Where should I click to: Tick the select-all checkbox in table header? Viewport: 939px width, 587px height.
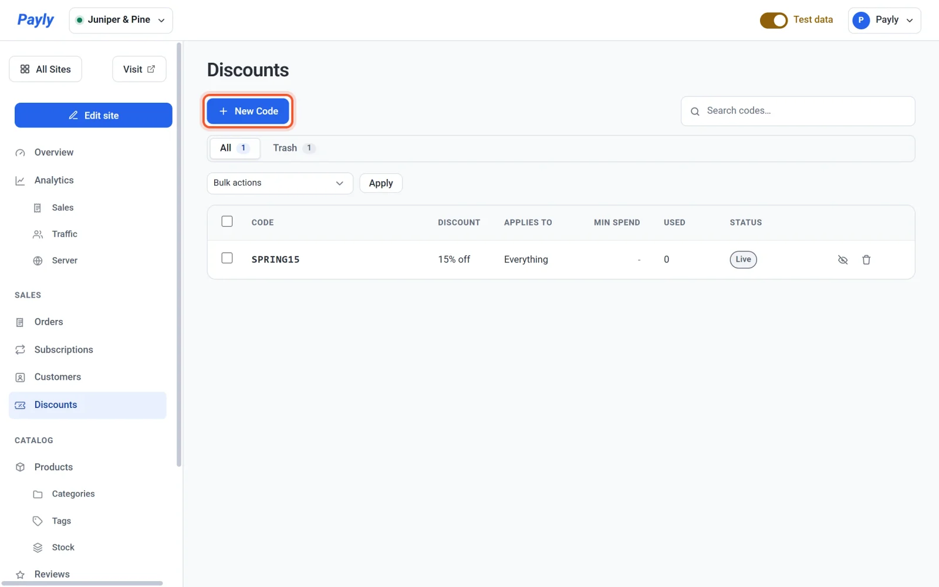point(227,221)
